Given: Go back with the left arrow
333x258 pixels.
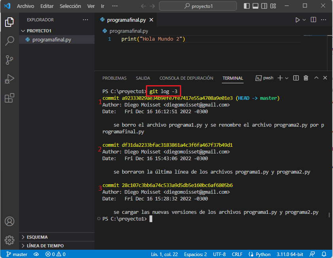Looking at the screenshot, I should pyautogui.click(x=144, y=6).
